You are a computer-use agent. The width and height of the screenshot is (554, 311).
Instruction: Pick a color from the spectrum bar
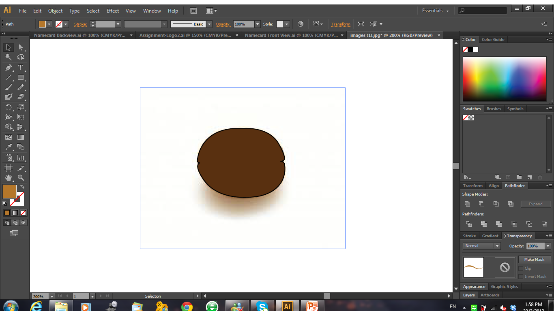(x=505, y=79)
